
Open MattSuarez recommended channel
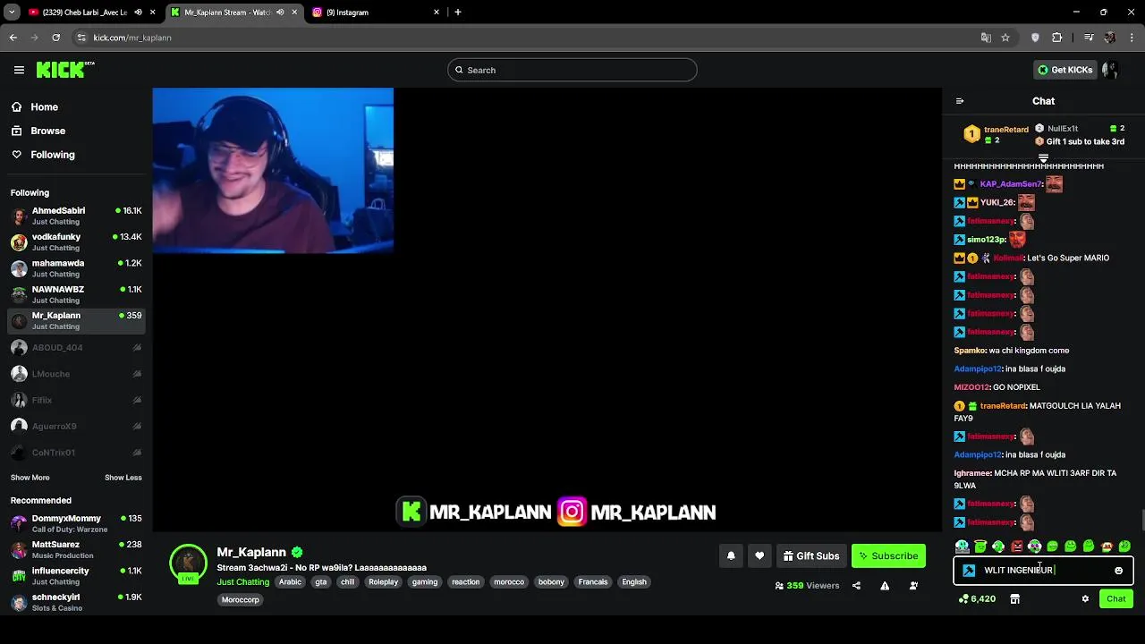pyautogui.click(x=76, y=549)
